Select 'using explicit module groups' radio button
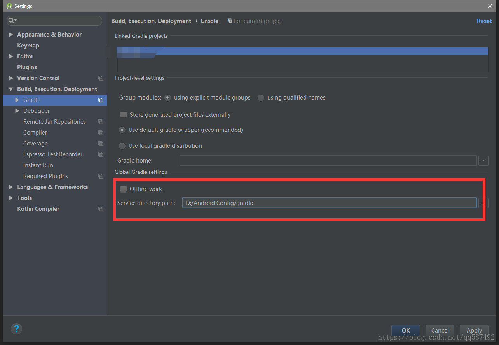 pos(167,98)
